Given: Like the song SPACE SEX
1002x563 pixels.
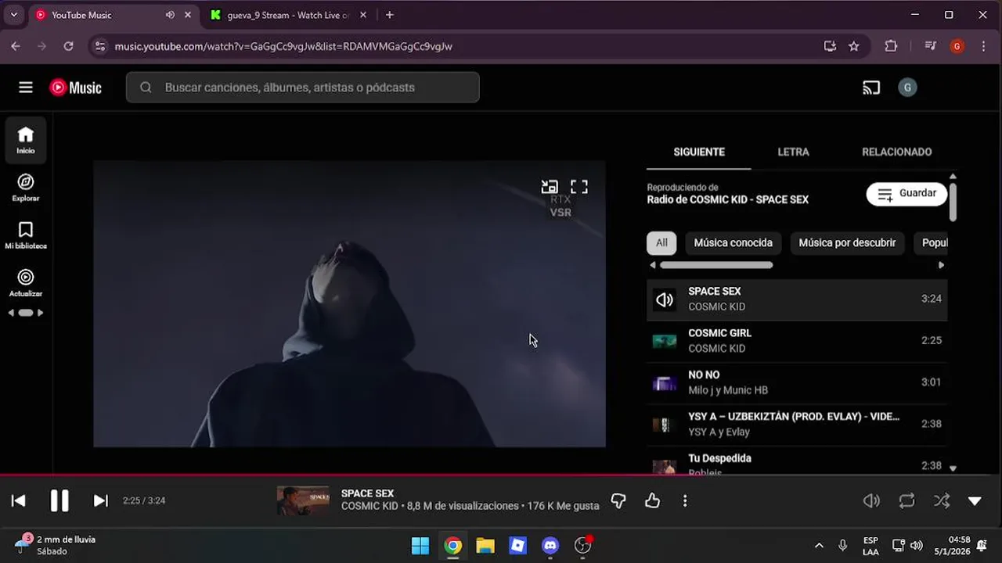Looking at the screenshot, I should click(652, 500).
